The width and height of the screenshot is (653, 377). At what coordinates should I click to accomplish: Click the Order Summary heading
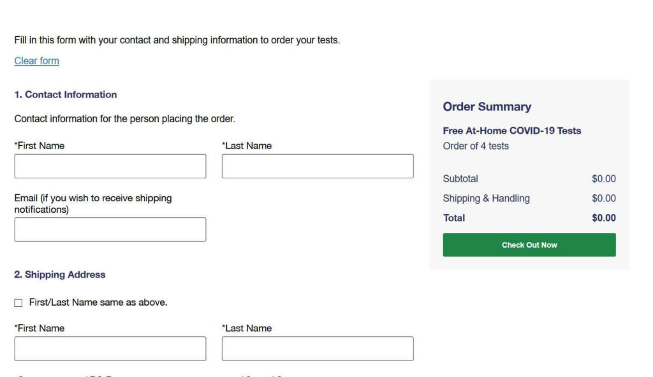point(487,107)
